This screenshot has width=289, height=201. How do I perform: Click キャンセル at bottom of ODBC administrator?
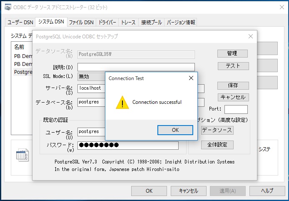pyautogui.click(x=188, y=191)
